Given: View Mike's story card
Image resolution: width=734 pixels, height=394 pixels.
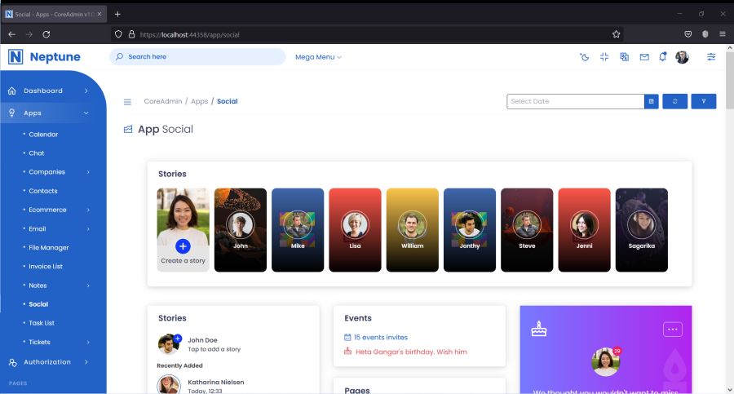Looking at the screenshot, I should 298,230.
